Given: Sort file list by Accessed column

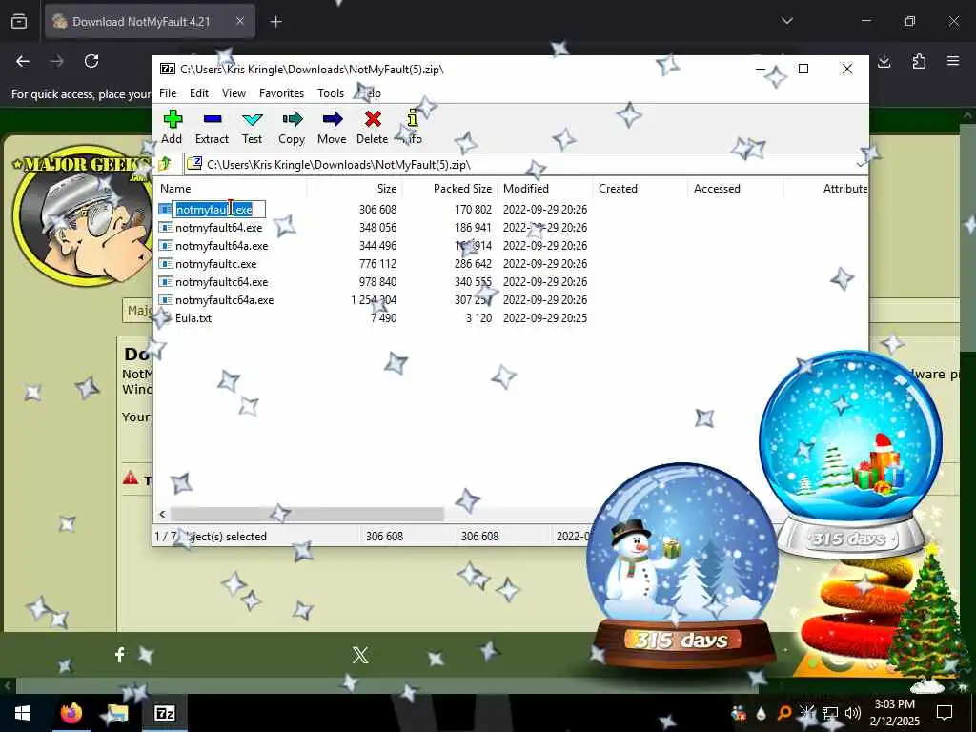Looking at the screenshot, I should pos(736,189).
